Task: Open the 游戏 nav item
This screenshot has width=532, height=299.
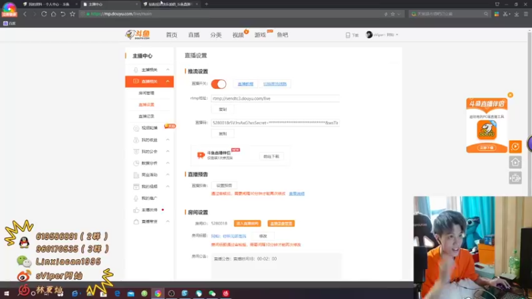Action: point(260,35)
